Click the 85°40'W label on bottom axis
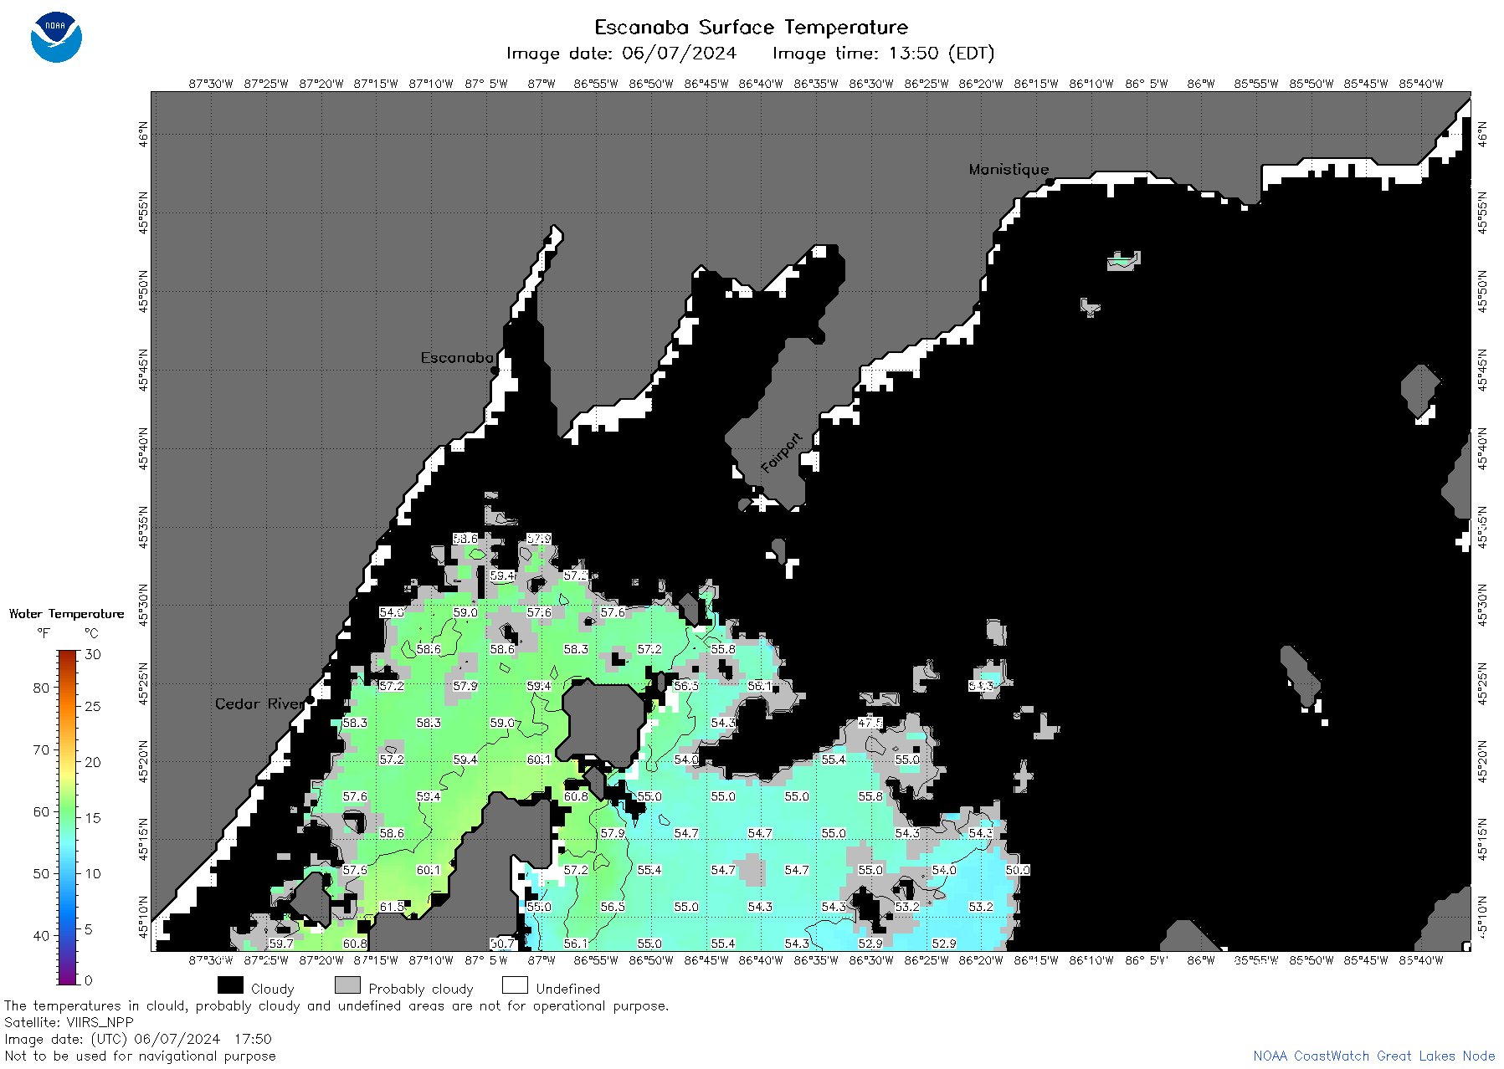Screen dimensions: 1504x1069 [1421, 960]
